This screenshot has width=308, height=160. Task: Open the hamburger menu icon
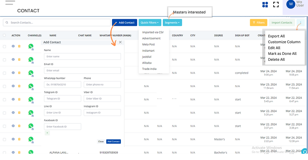(x=10, y=2)
